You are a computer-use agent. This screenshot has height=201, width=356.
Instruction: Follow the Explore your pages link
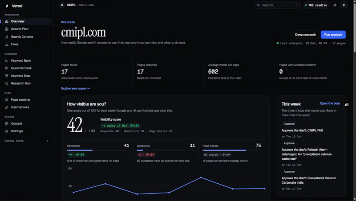tap(75, 88)
